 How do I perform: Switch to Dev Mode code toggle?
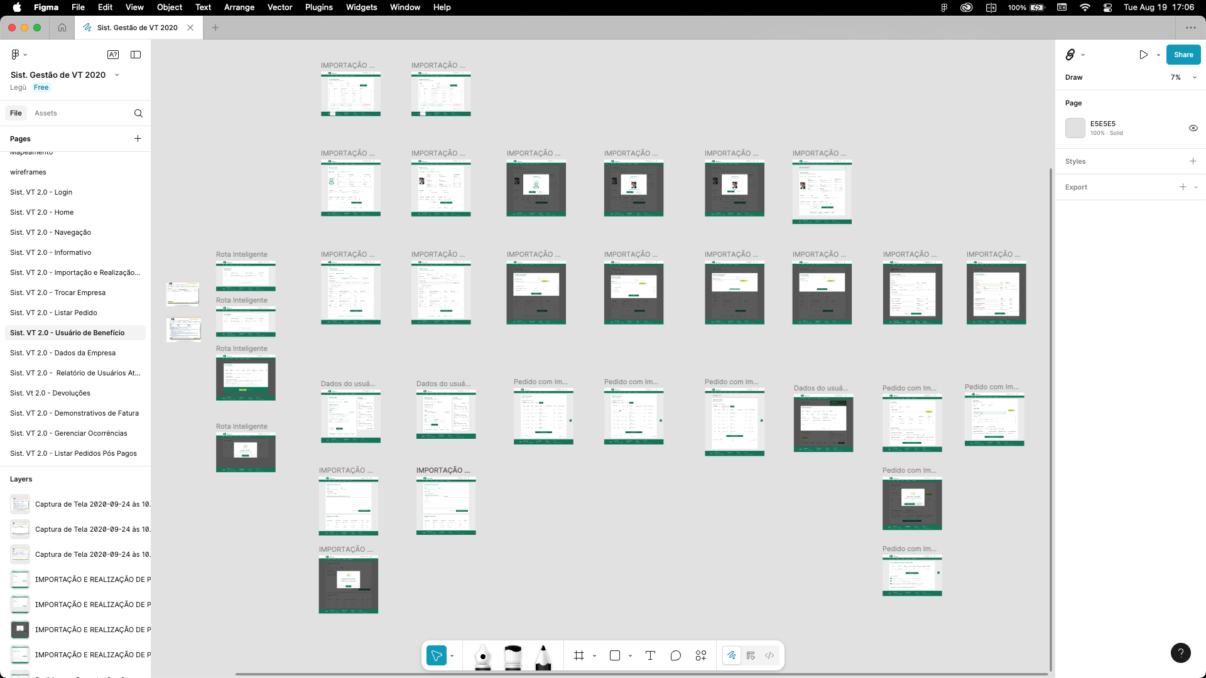pos(769,655)
